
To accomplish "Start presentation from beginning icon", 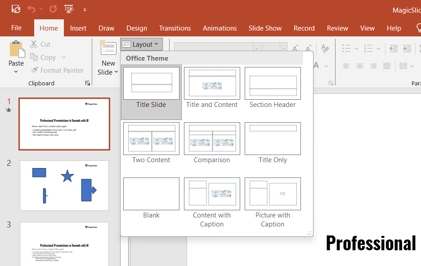I will [x=69, y=9].
